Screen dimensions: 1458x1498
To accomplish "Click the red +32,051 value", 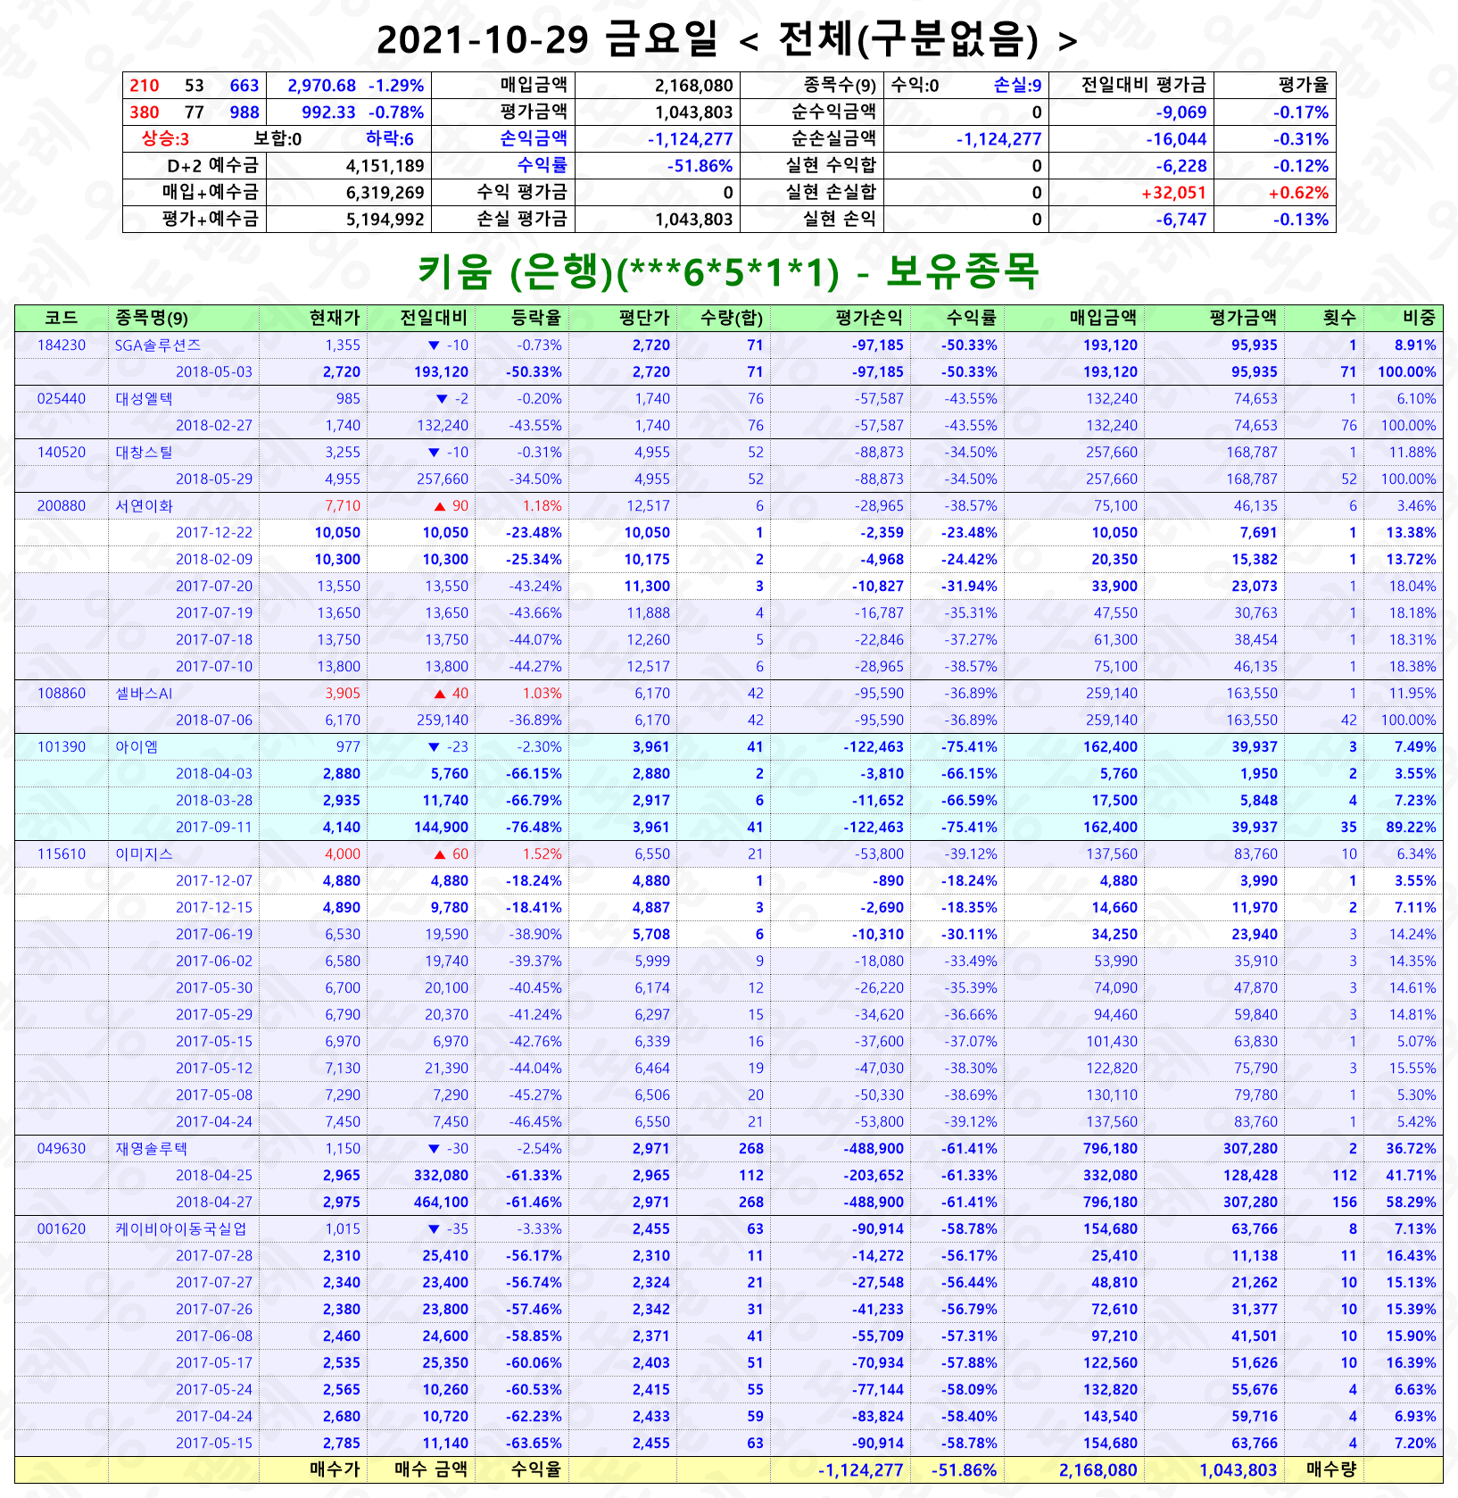I will 1173,193.
